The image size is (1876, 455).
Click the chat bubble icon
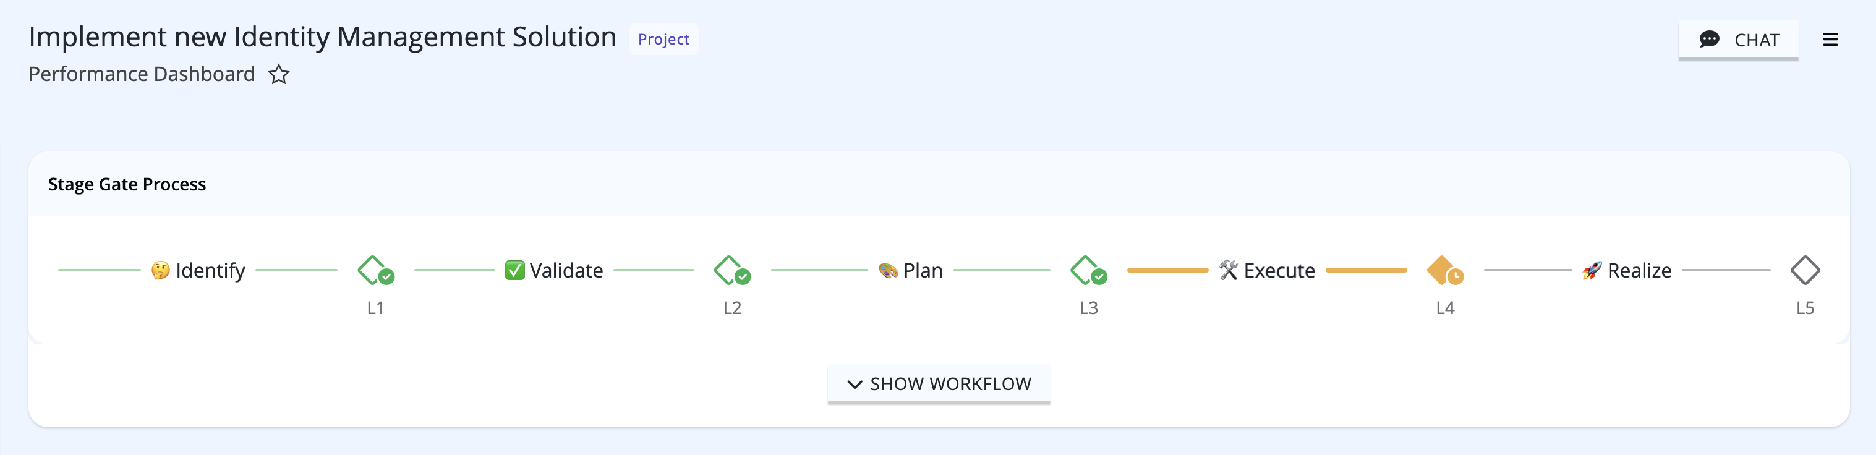(1709, 40)
